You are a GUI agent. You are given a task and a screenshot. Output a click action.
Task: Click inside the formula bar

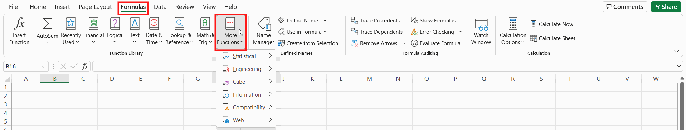[383, 66]
